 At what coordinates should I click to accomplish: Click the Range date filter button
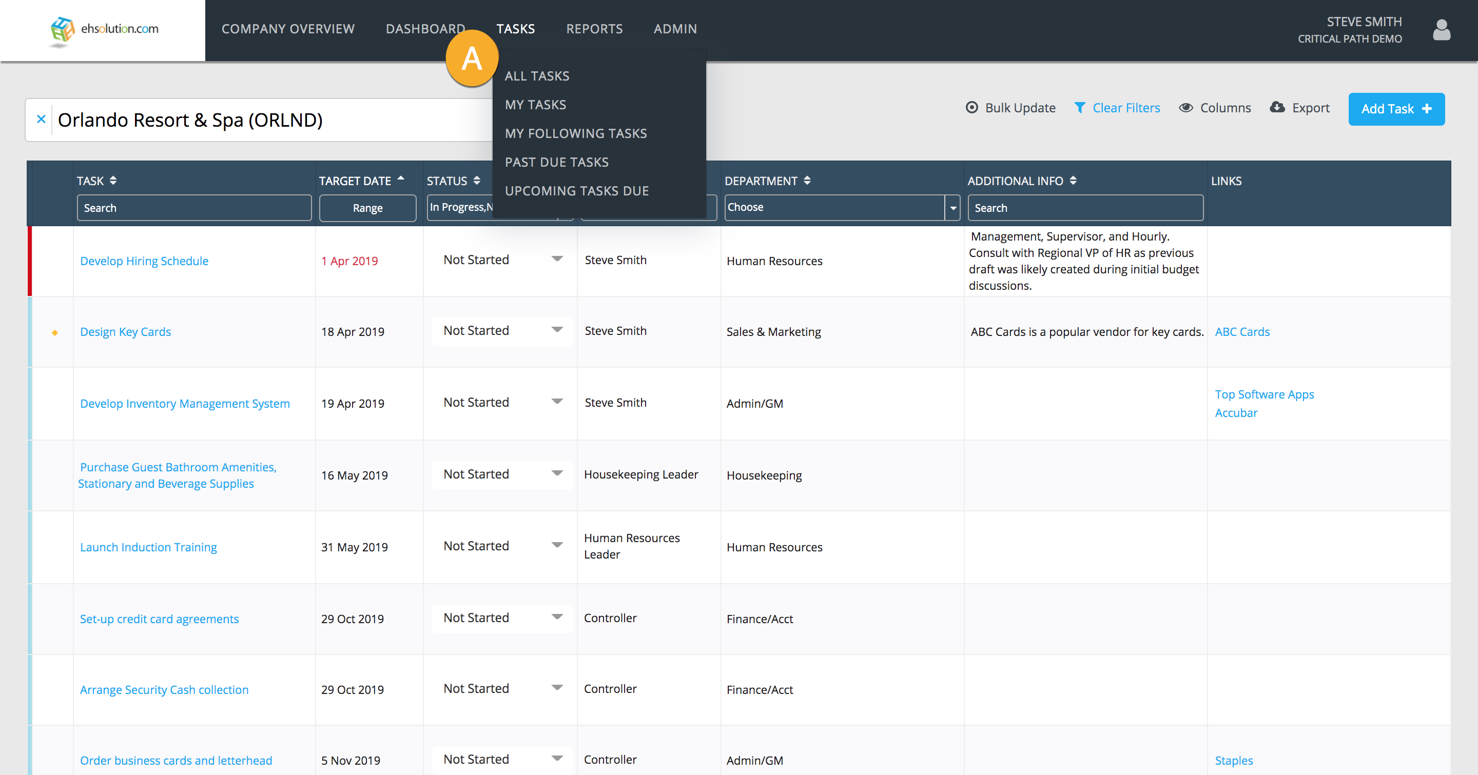point(367,208)
